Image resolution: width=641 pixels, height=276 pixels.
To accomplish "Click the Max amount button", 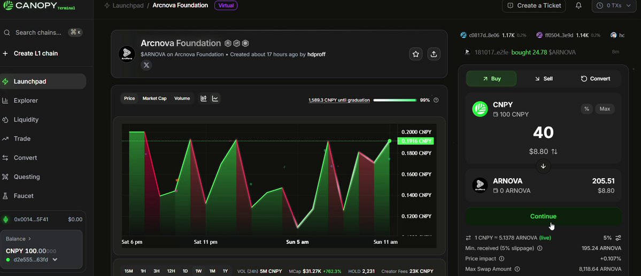I will tap(605, 109).
